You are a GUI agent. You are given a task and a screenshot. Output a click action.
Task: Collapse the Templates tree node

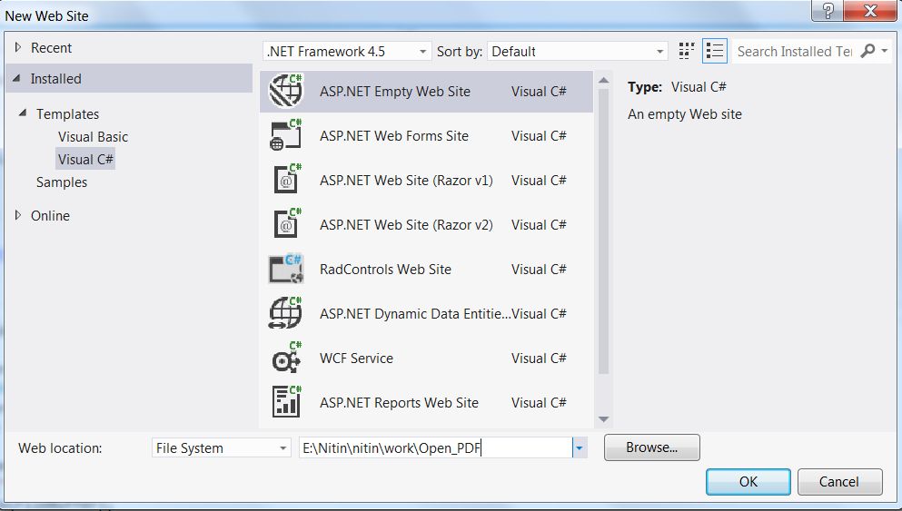[x=23, y=113]
